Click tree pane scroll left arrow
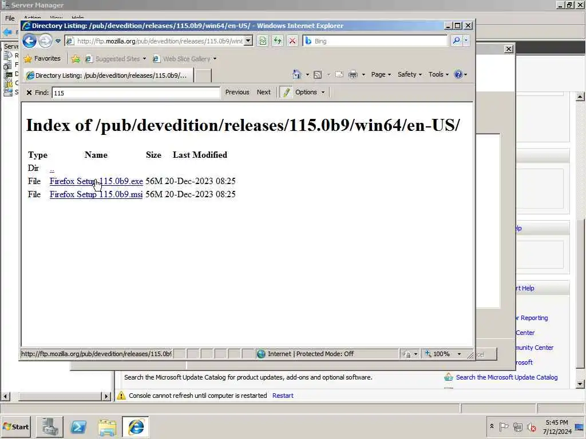 click(x=5, y=396)
